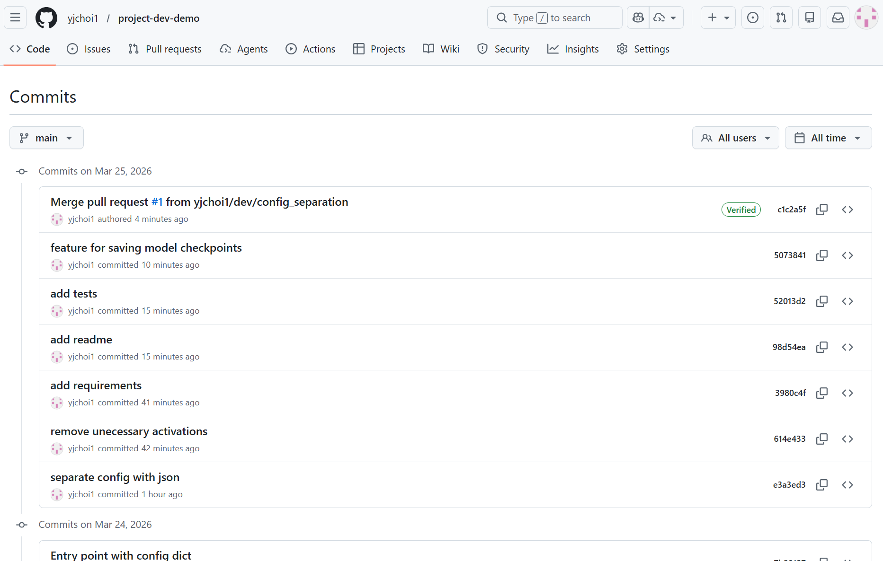The height and width of the screenshot is (561, 883).
Task: Open the All time date filter
Action: (828, 138)
